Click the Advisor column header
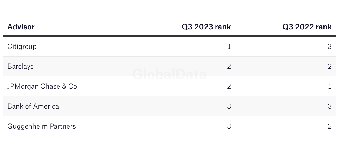Screen dimensions: 339x148 click(21, 27)
